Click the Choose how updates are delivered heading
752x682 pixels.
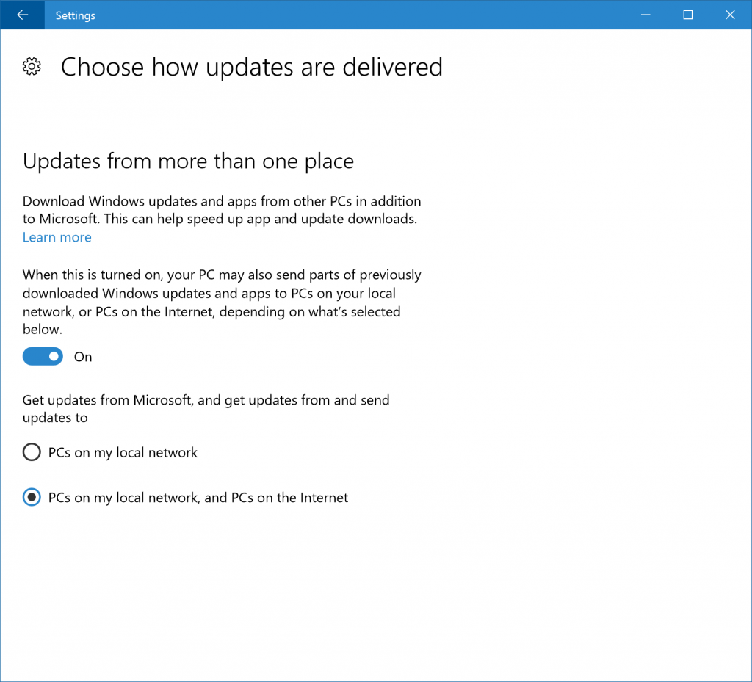point(252,67)
